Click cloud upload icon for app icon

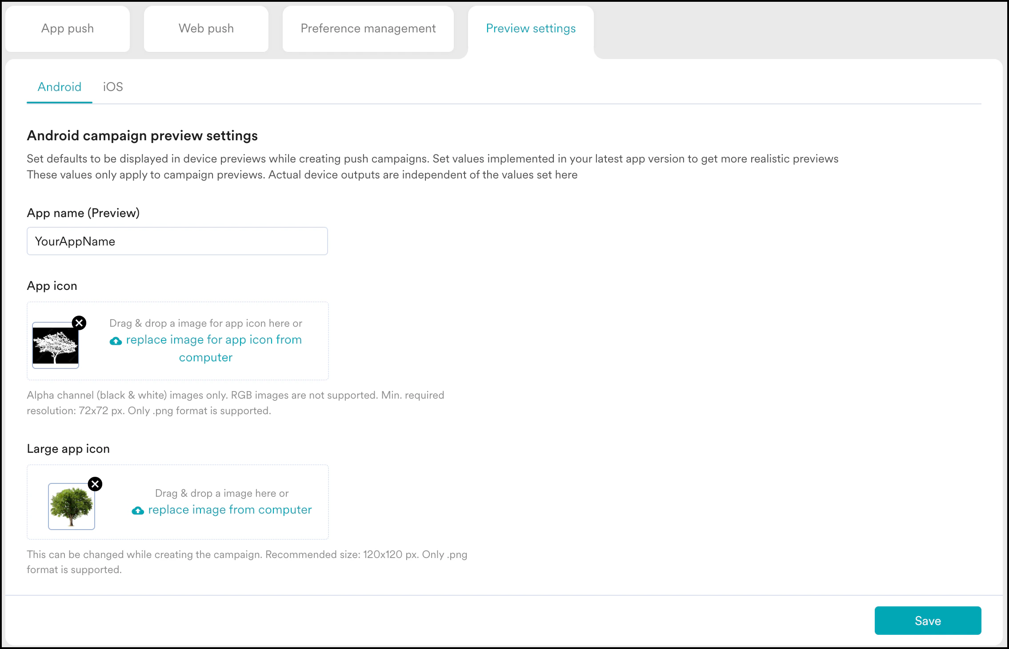(x=116, y=341)
